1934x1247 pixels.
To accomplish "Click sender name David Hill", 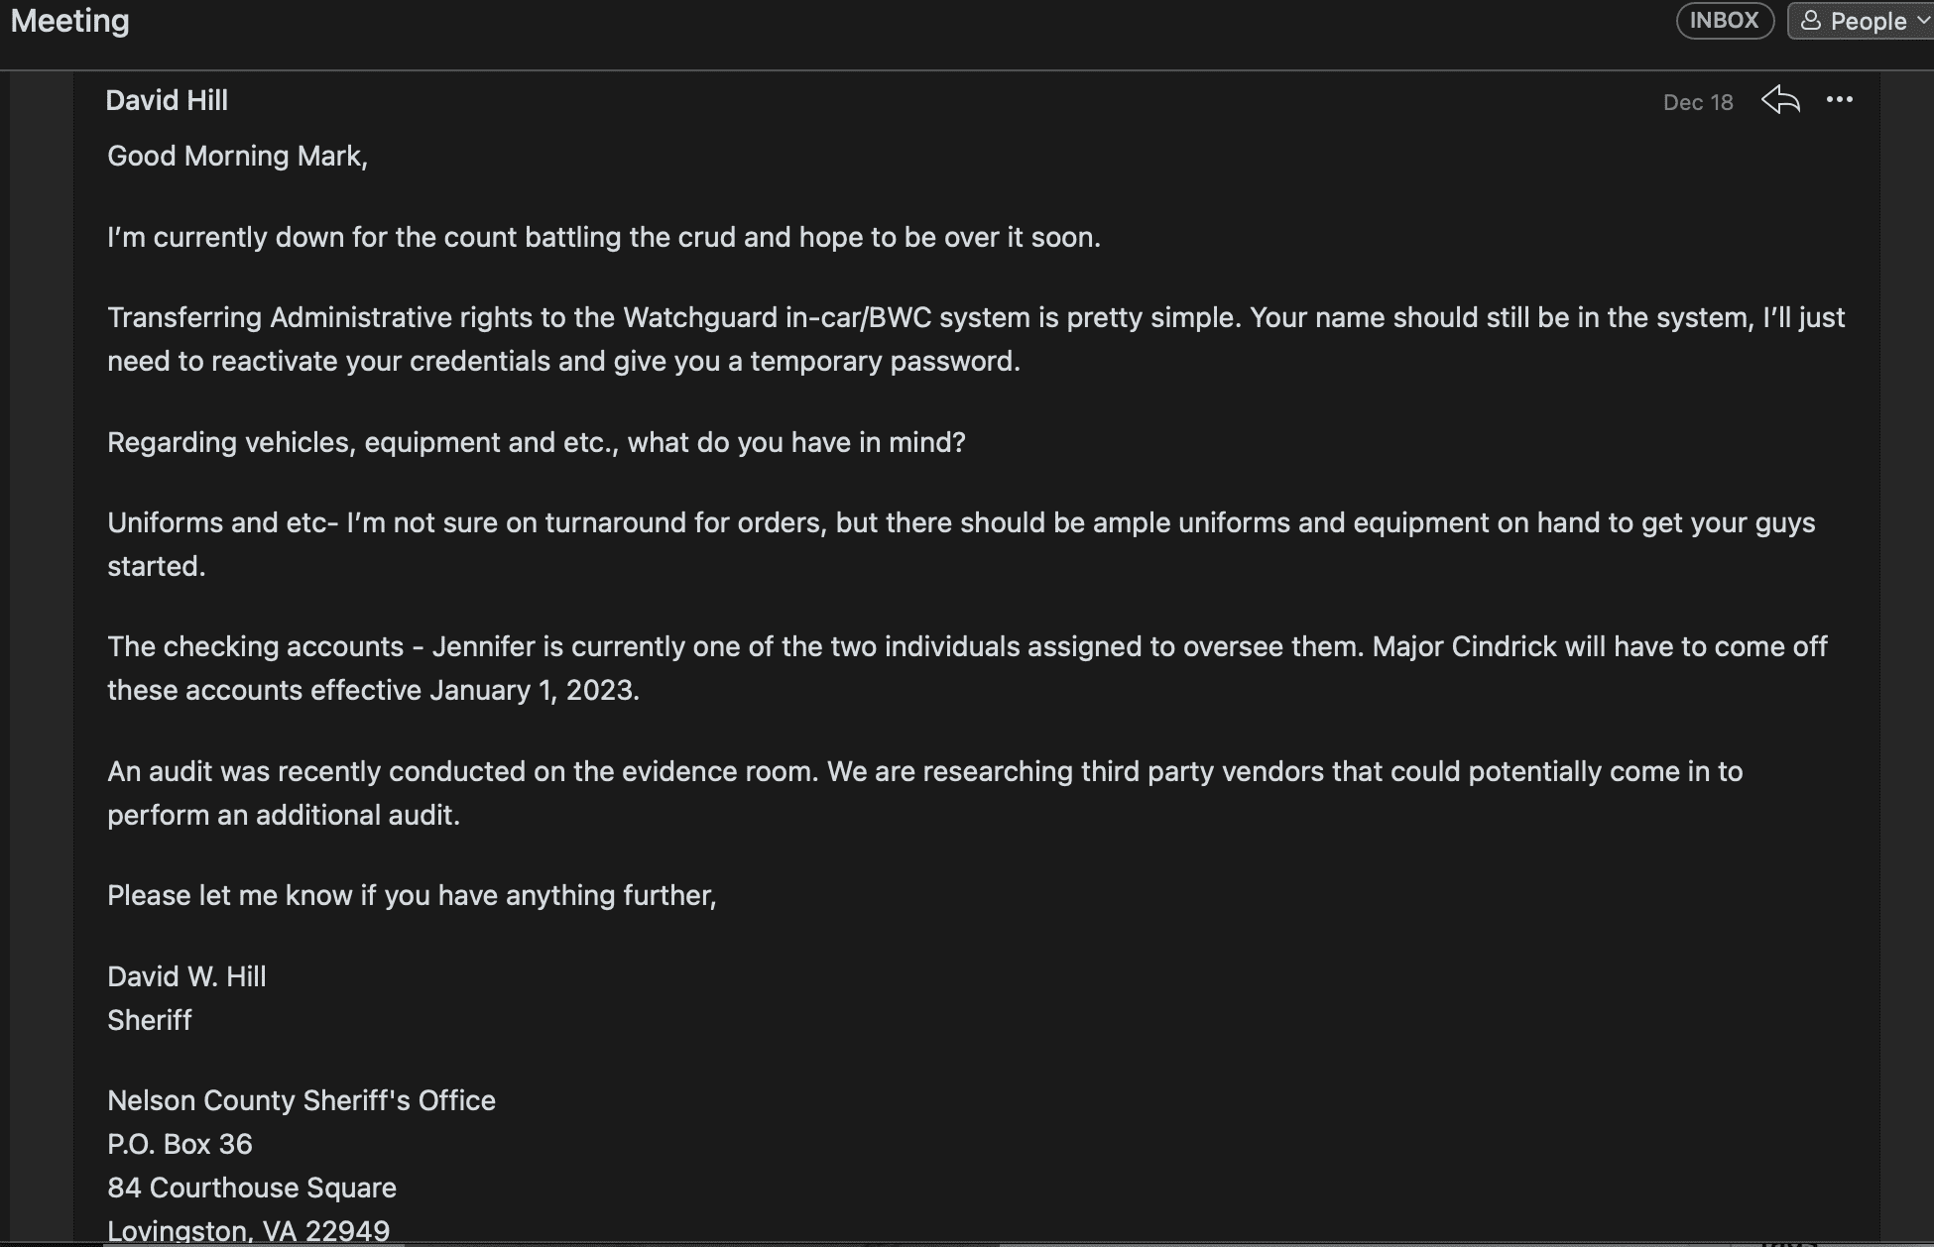I will (x=167, y=100).
